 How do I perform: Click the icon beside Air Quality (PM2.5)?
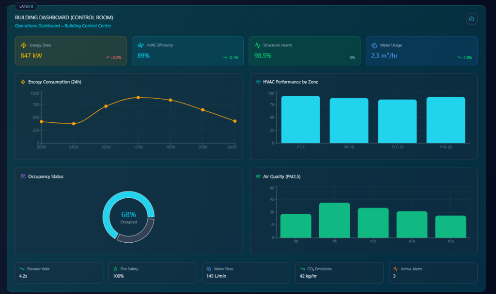click(x=258, y=176)
